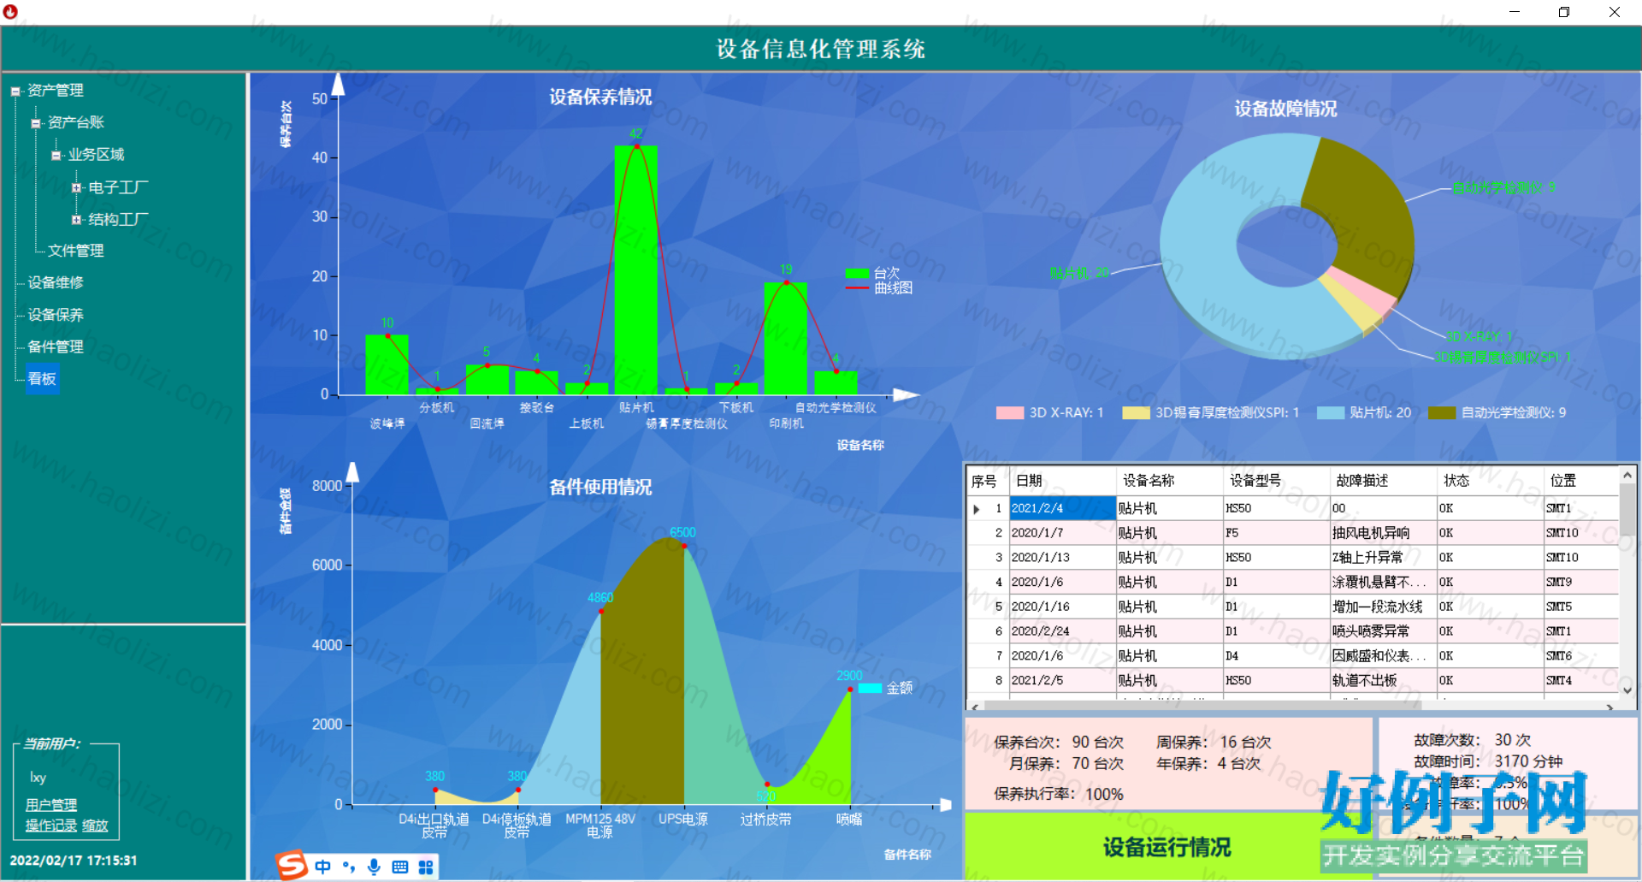Click the green 台次 legend swatch
The width and height of the screenshot is (1642, 882).
pyautogui.click(x=857, y=274)
